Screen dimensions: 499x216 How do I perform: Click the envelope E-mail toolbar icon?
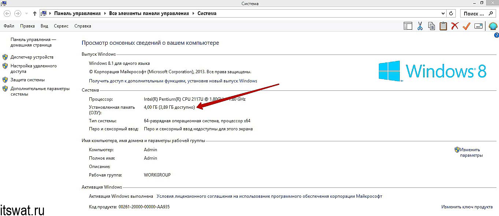478,26
